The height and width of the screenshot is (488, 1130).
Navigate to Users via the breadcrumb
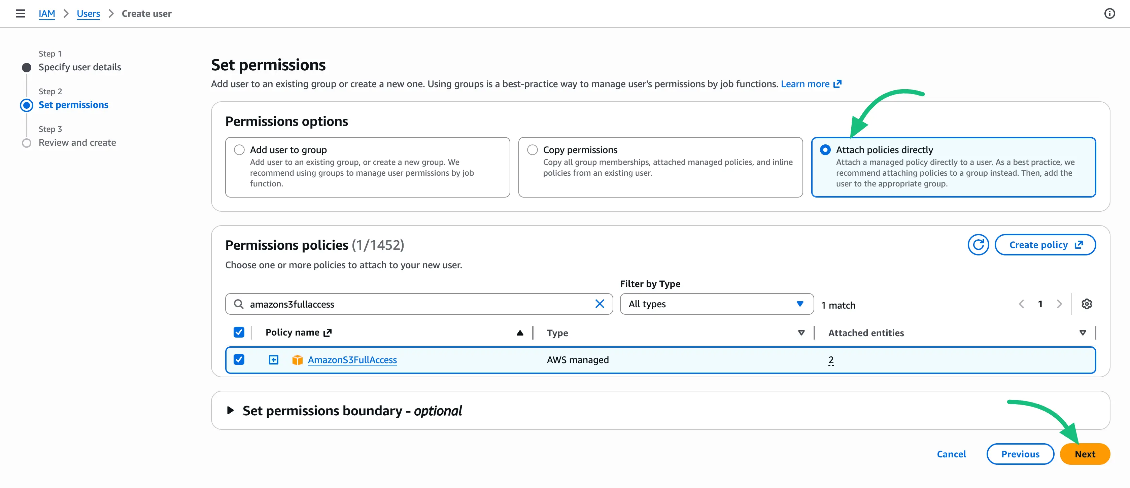pyautogui.click(x=88, y=13)
